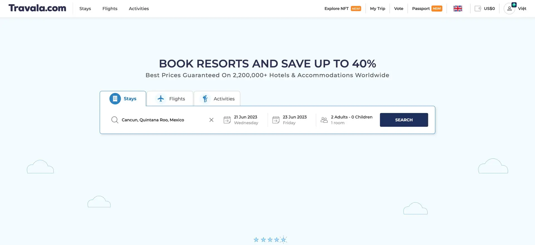
Task: Open the 23 Jun 2023 check-out date picker
Action: pyautogui.click(x=295, y=120)
